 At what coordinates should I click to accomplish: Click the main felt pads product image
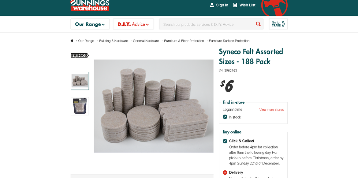click(154, 106)
